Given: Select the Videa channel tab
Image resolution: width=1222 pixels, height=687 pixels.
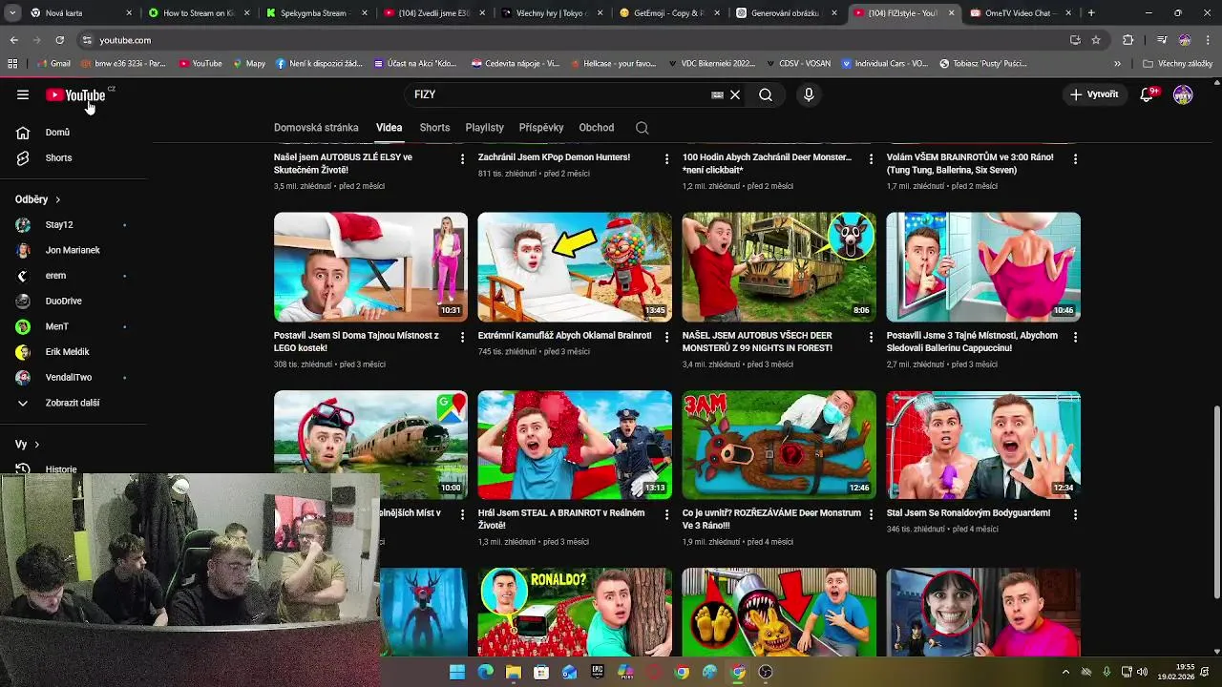Looking at the screenshot, I should pos(389,128).
